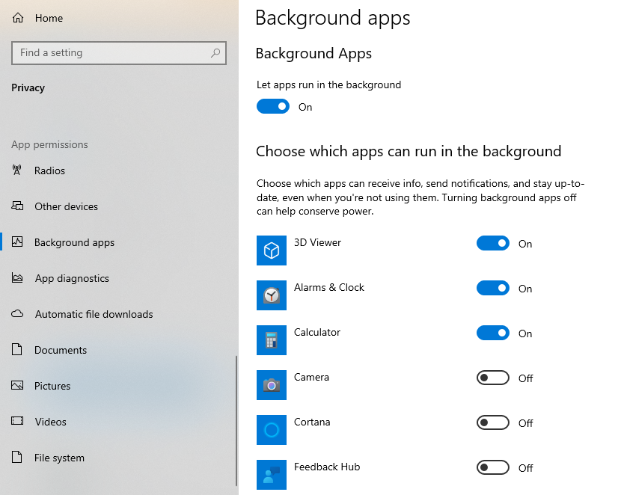Click the Camera app icon
This screenshot has height=495, width=624.
(x=272, y=385)
